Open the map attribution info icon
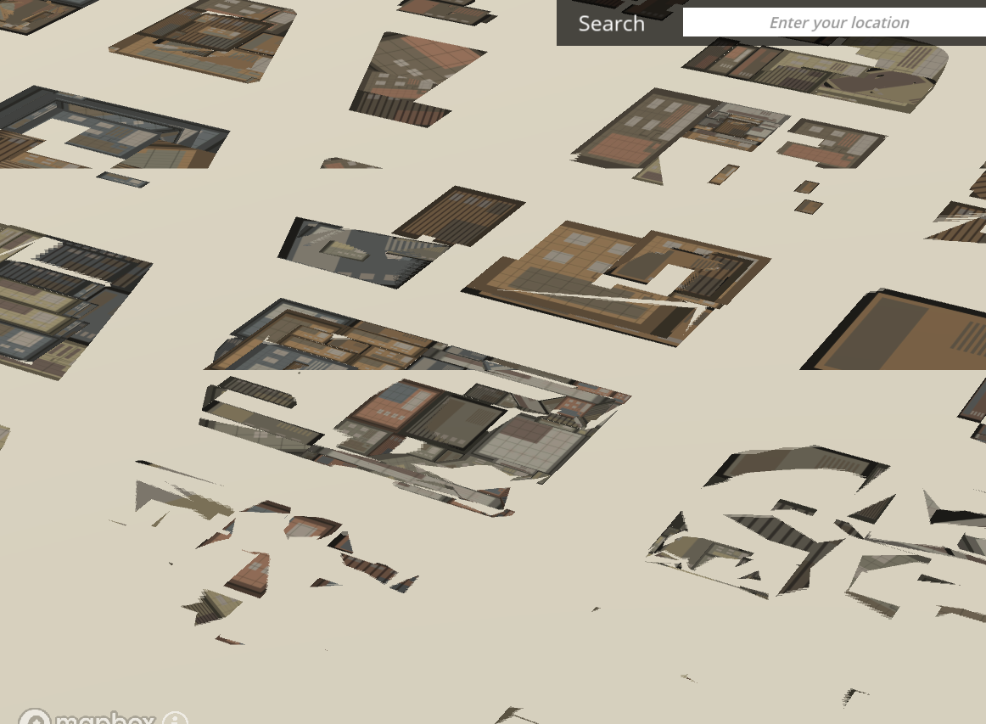The height and width of the screenshot is (724, 986). tap(175, 718)
